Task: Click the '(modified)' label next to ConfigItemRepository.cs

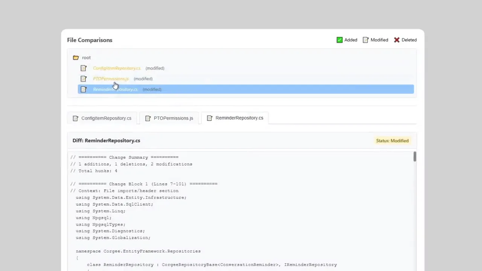Action: (x=155, y=68)
